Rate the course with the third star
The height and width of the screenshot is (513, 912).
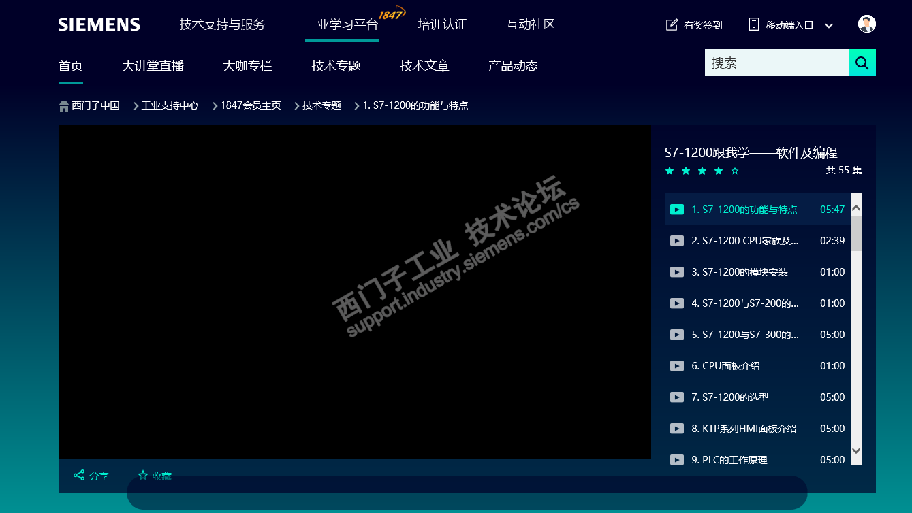(x=702, y=171)
